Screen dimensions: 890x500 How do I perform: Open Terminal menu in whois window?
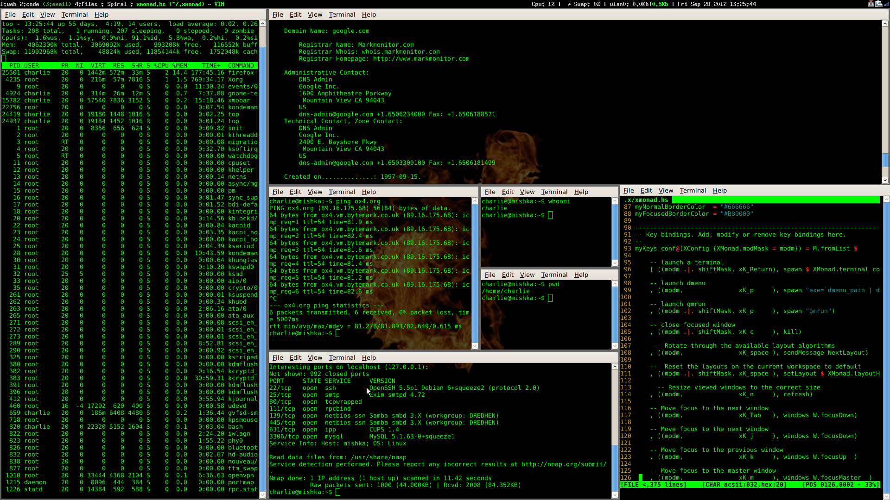(342, 14)
